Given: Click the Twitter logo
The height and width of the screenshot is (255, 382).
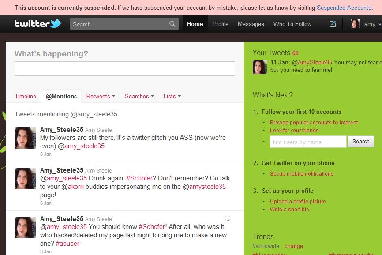Looking at the screenshot, I should click(x=38, y=24).
